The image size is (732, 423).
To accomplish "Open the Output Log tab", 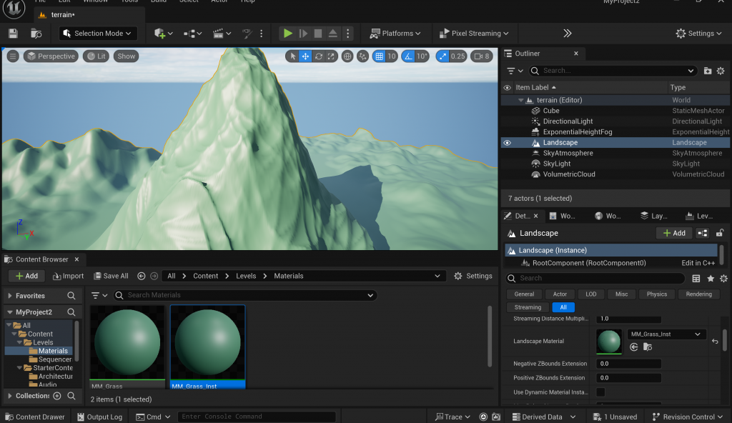I will click(99, 417).
